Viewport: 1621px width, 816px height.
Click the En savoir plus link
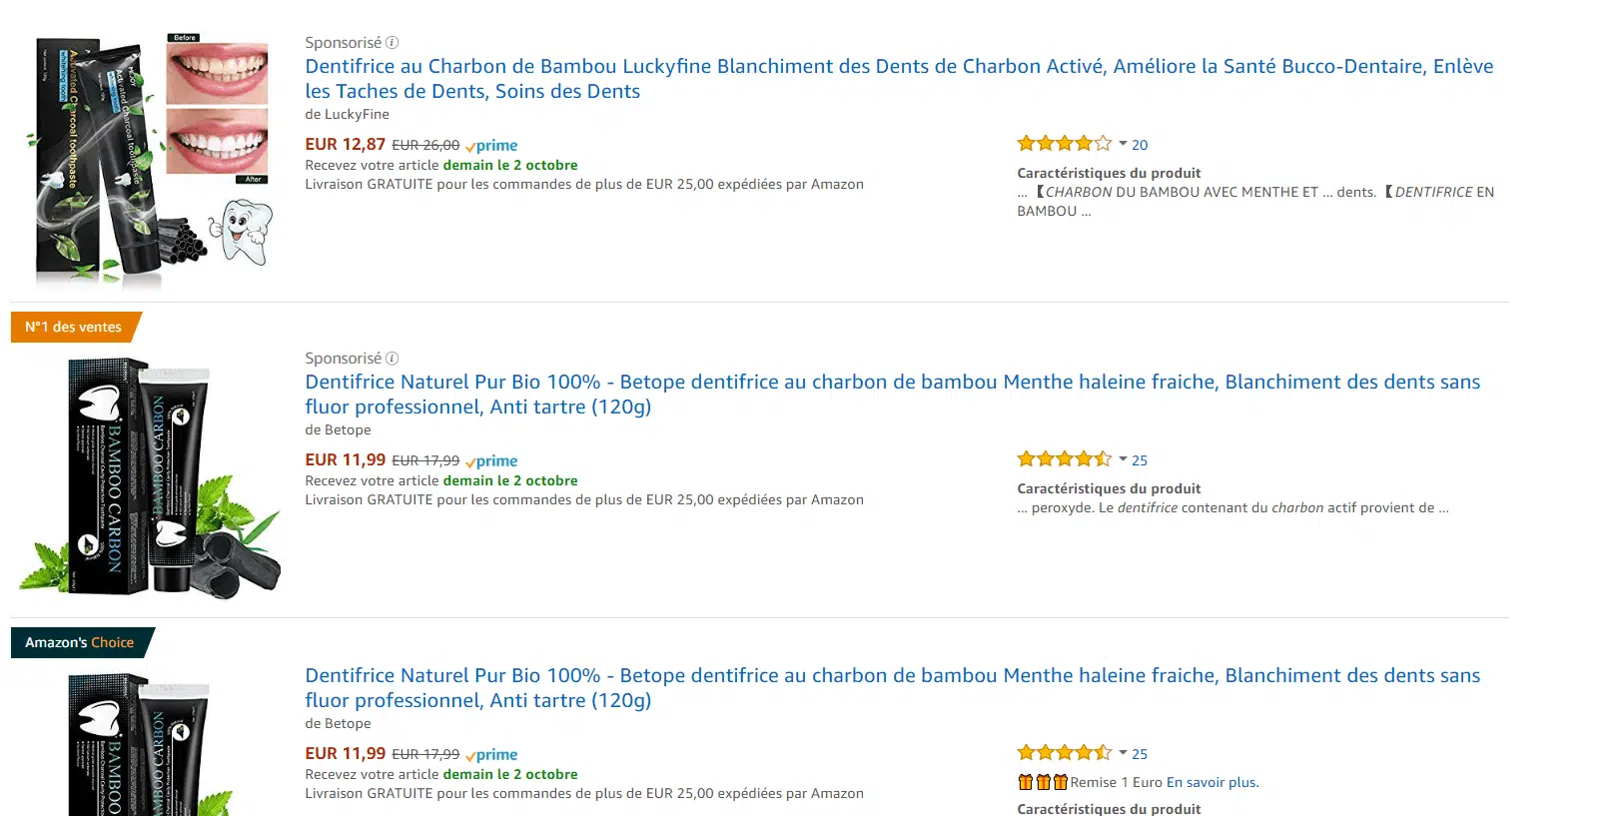point(1213,782)
